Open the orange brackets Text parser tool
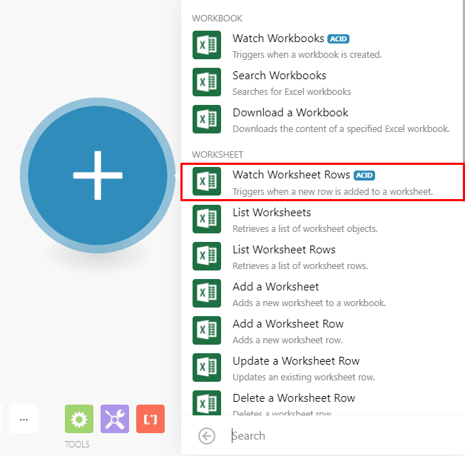This screenshot has height=456, width=465. (x=150, y=419)
